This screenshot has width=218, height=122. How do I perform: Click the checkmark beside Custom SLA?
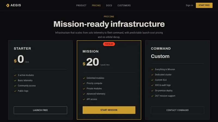tap(152, 80)
